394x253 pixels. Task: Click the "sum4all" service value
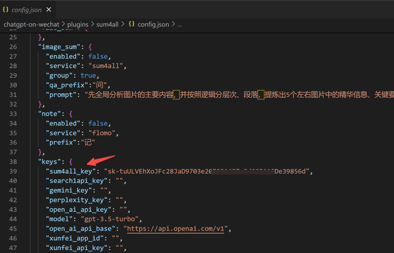pos(105,66)
